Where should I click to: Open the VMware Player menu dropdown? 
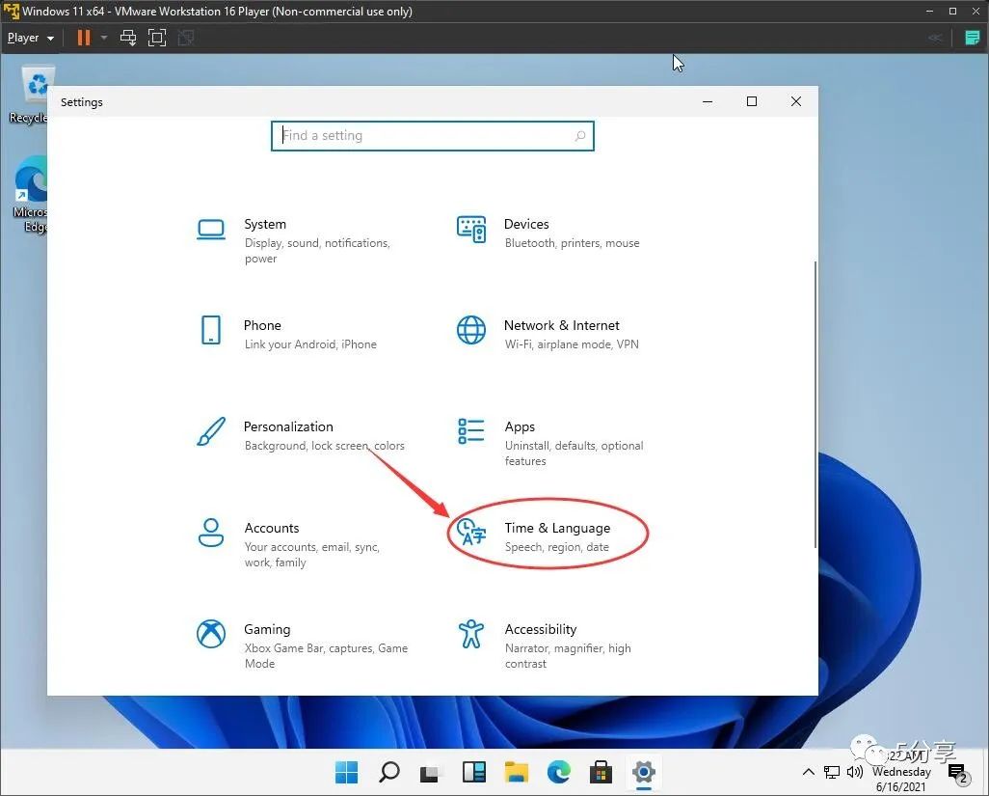coord(30,38)
